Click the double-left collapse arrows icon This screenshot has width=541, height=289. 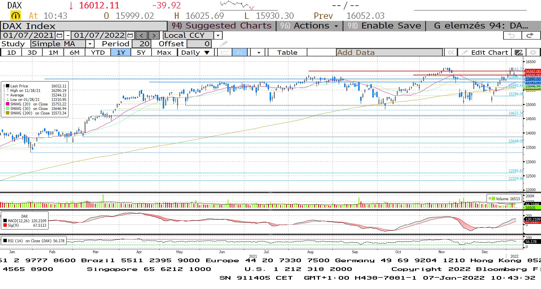pyautogui.click(x=451, y=52)
